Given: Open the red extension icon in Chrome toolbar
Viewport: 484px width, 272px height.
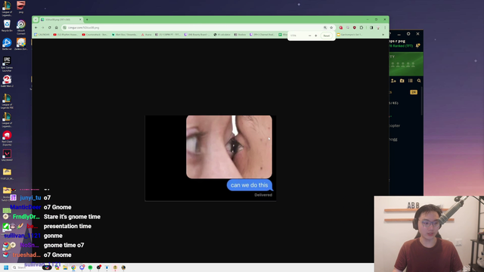Looking at the screenshot, I should 341,28.
